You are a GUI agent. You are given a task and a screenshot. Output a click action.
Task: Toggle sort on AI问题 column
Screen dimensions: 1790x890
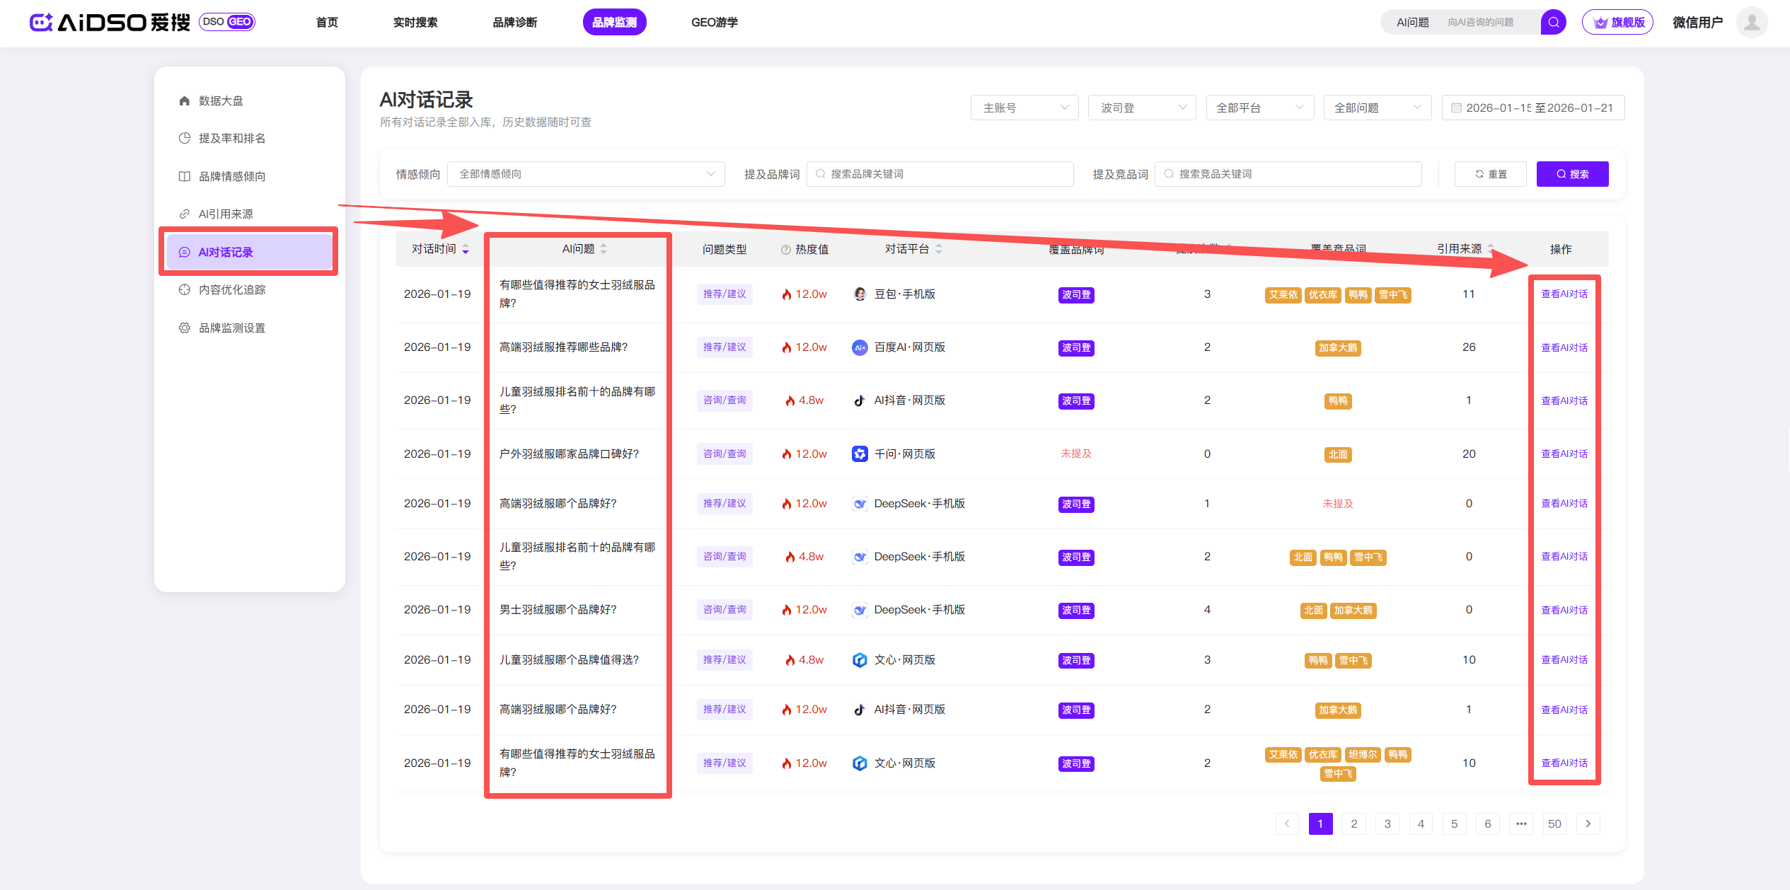tap(604, 249)
